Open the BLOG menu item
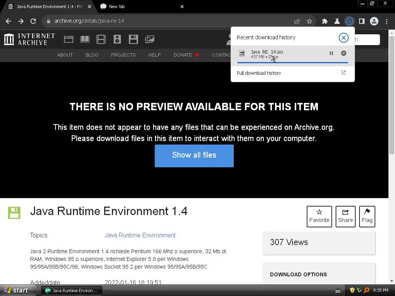395x296 pixels. tap(92, 55)
